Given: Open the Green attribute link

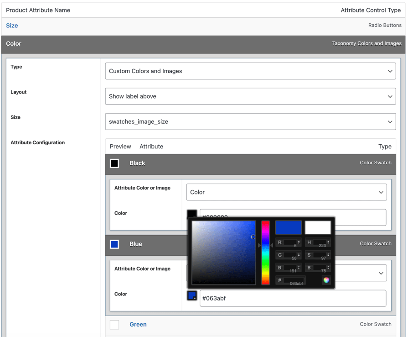Looking at the screenshot, I should tap(138, 324).
